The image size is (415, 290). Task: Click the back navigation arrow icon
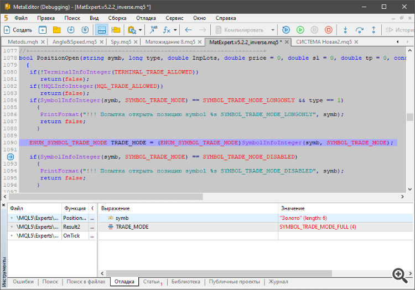[x=189, y=30]
